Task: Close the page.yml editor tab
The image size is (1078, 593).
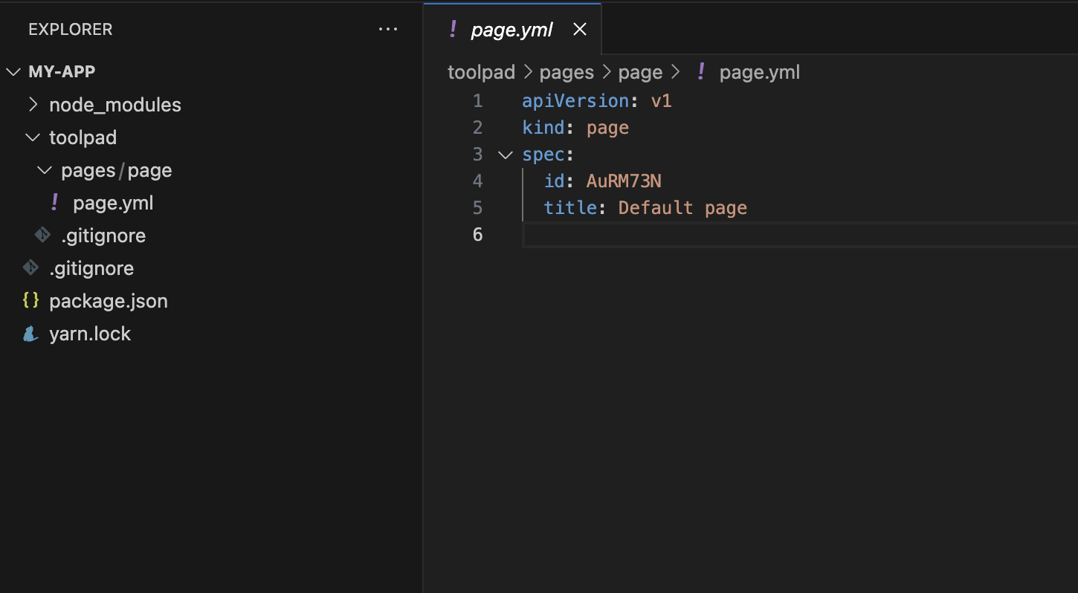Action: pyautogui.click(x=580, y=29)
